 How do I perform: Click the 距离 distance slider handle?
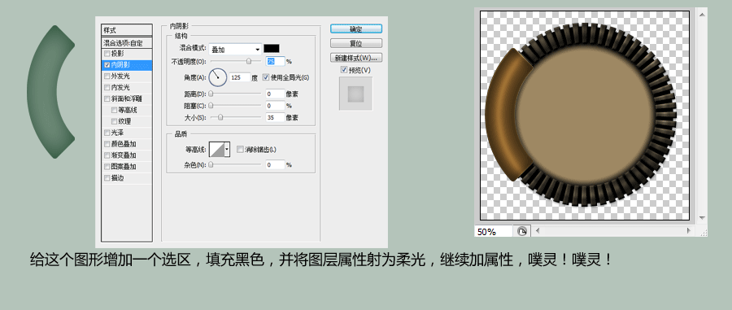tap(211, 94)
